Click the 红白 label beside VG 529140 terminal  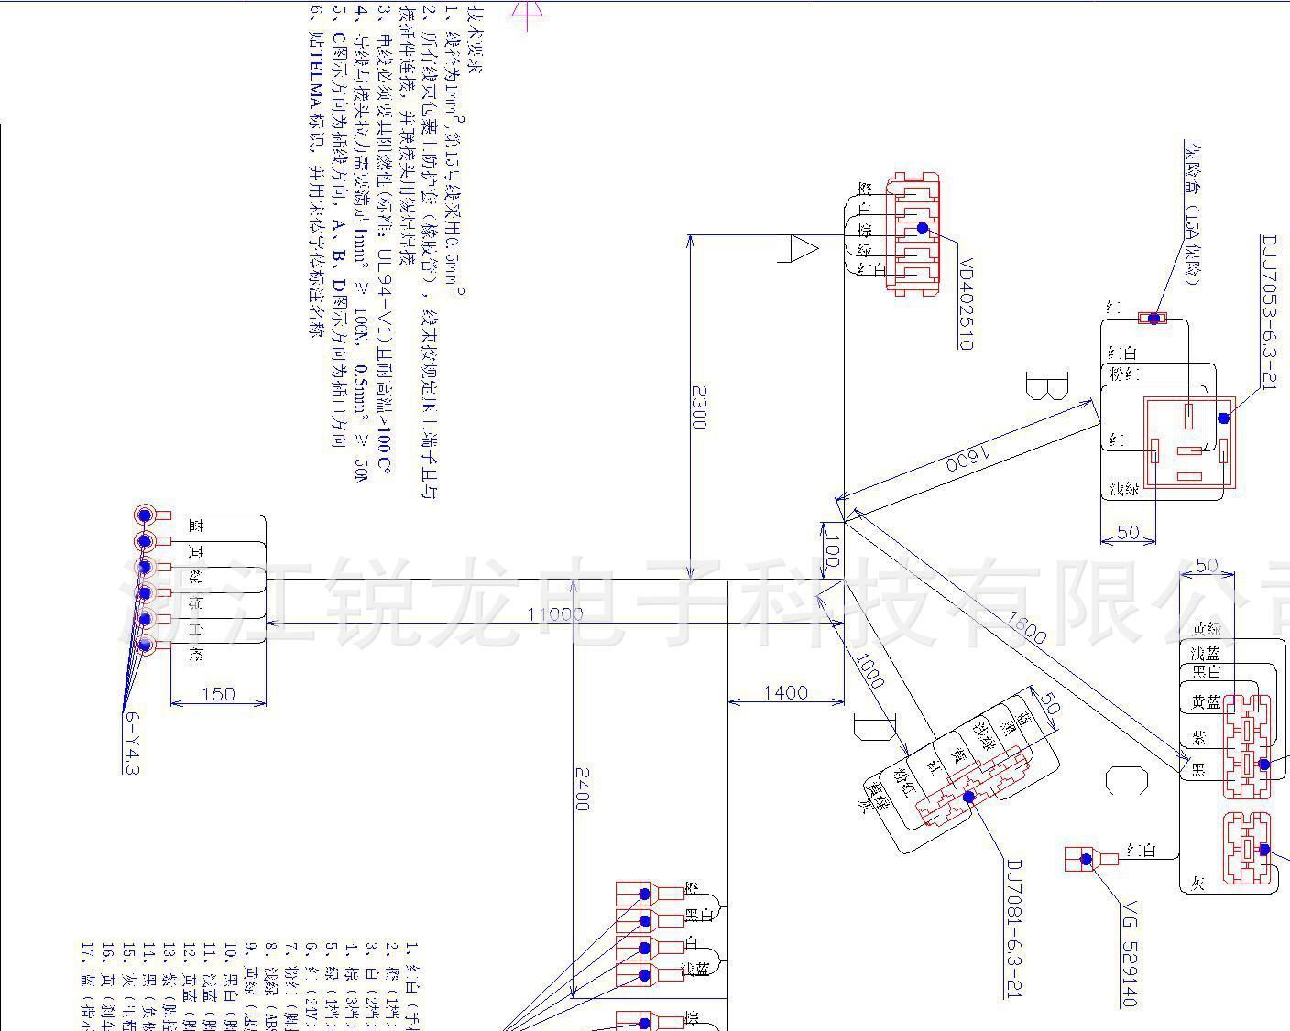click(1141, 851)
